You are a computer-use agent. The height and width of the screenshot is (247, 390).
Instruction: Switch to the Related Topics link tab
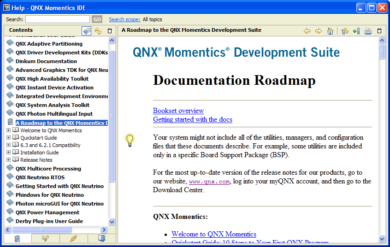[73, 238]
